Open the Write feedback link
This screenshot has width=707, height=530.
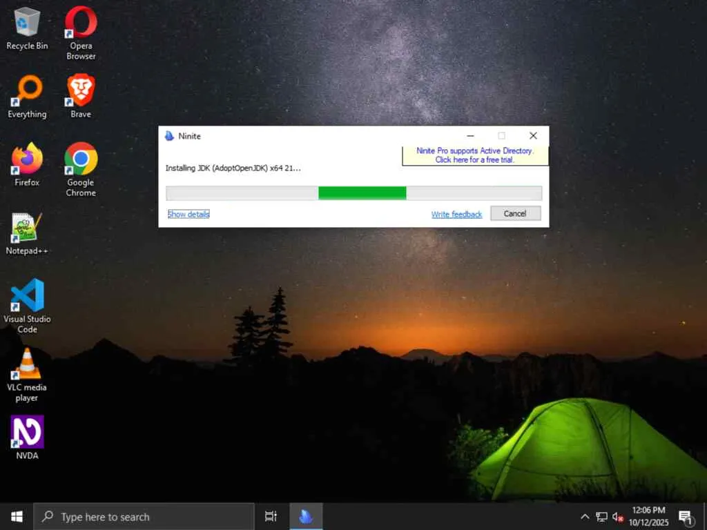tap(456, 215)
